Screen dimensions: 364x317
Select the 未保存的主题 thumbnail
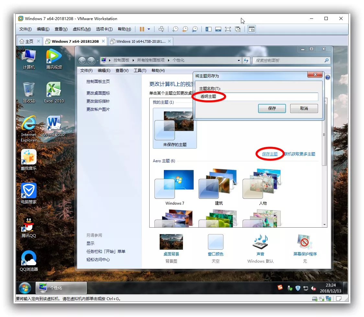click(x=175, y=128)
